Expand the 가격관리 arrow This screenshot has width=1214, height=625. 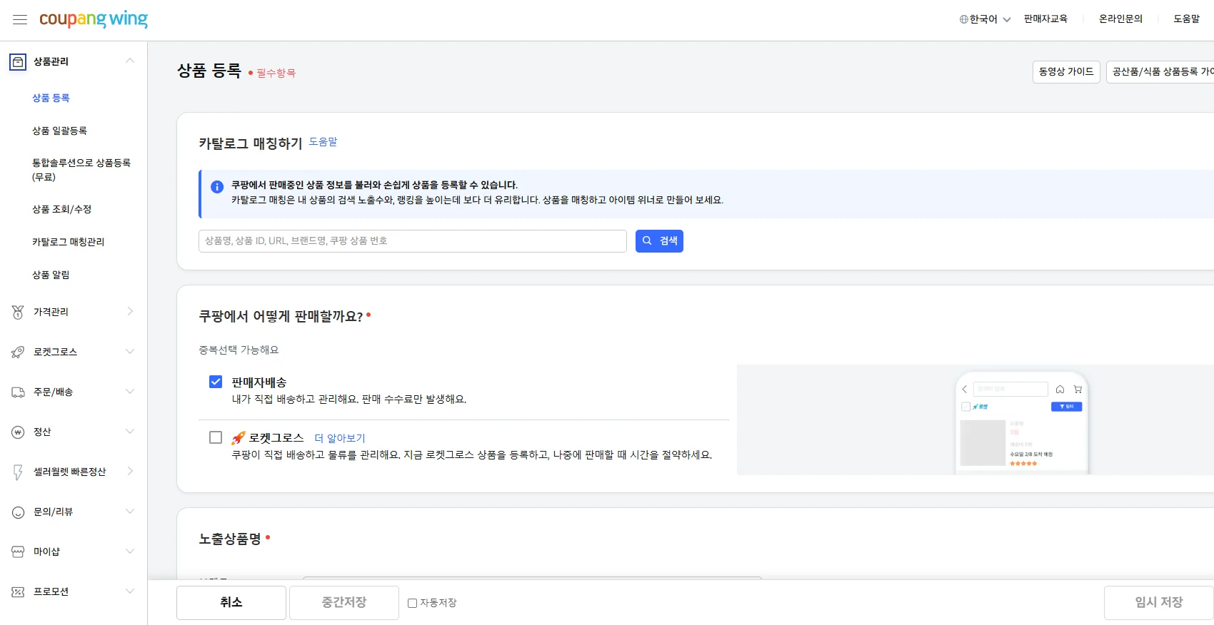pyautogui.click(x=130, y=311)
